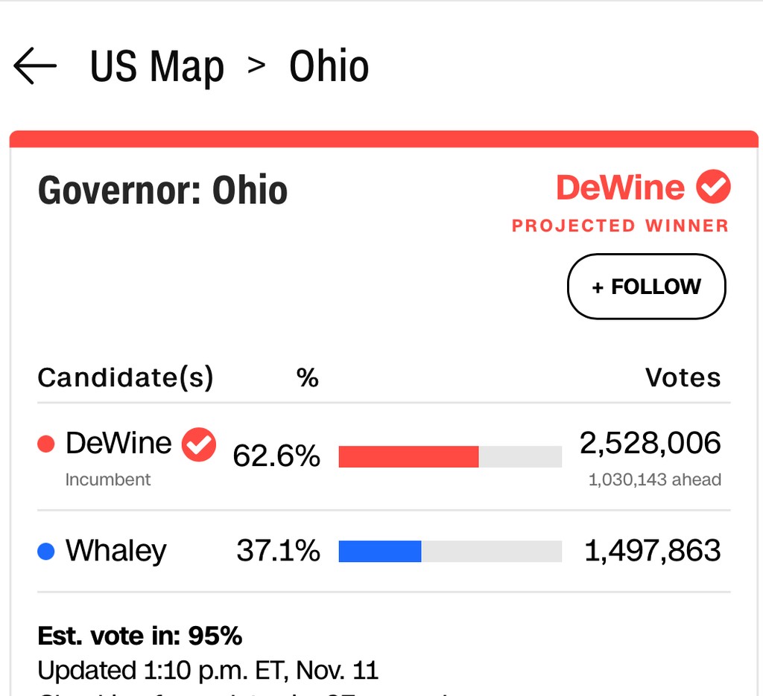Viewport: 763px width, 696px height.
Task: Select the Ohio breadcrumb item
Action: (329, 67)
